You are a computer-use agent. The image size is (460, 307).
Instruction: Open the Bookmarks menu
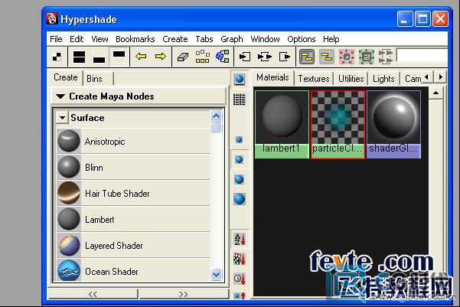pyautogui.click(x=135, y=39)
